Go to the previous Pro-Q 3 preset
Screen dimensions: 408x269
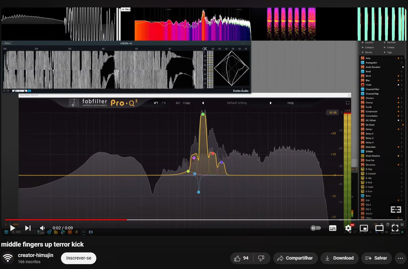203,103
